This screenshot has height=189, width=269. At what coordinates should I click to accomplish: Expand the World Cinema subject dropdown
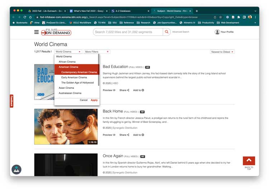68,52
